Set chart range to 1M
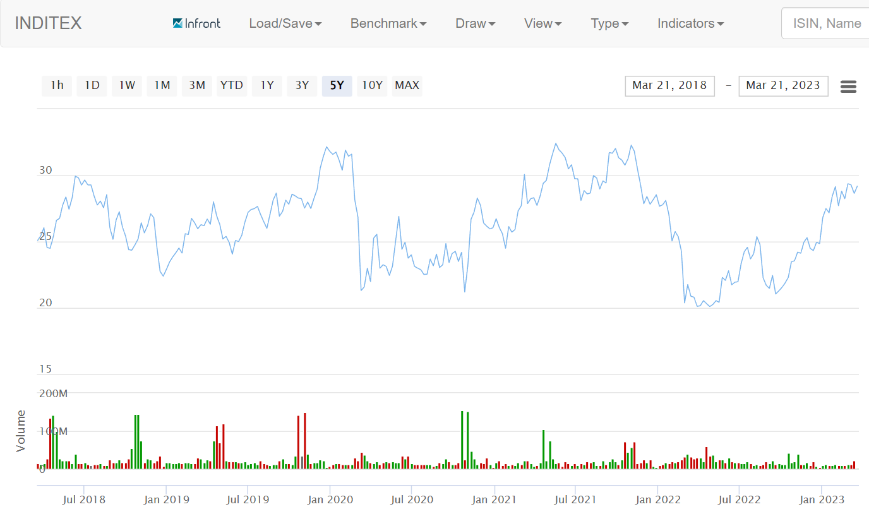This screenshot has width=869, height=514. pos(162,85)
